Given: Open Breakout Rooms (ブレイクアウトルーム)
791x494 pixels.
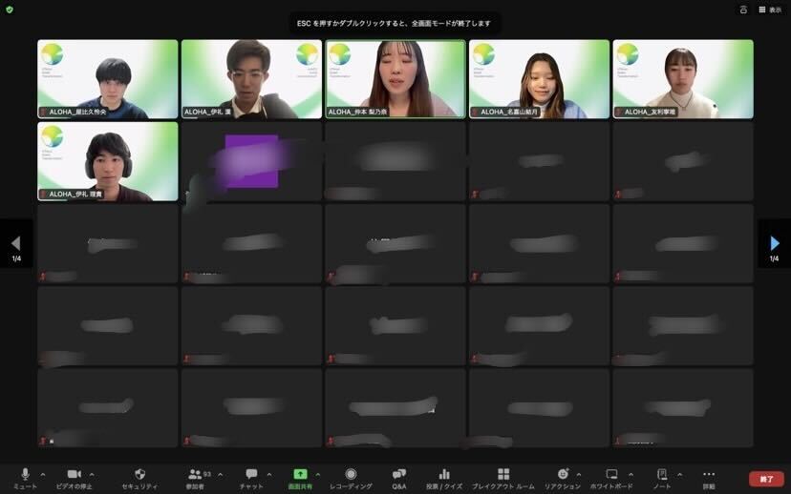Looking at the screenshot, I should [x=503, y=474].
